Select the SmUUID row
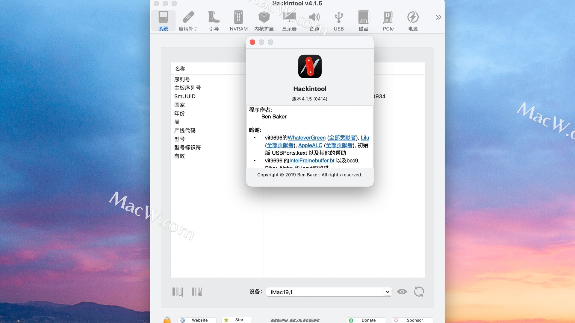 tap(185, 96)
